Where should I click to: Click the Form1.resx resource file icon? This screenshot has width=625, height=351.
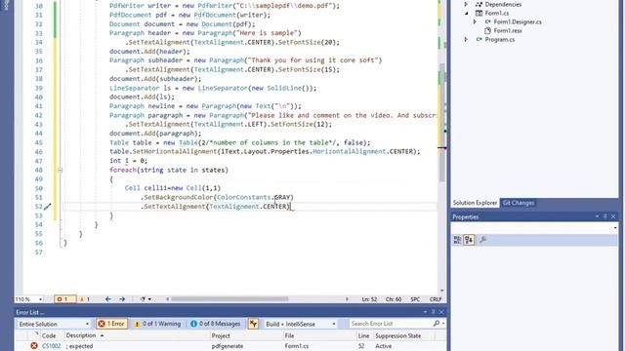tap(487, 30)
